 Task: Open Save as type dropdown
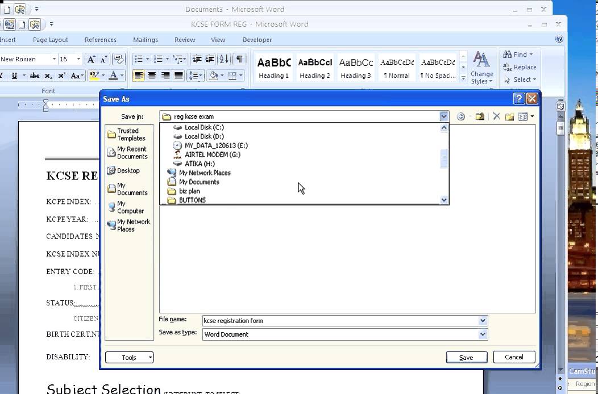[x=483, y=334]
